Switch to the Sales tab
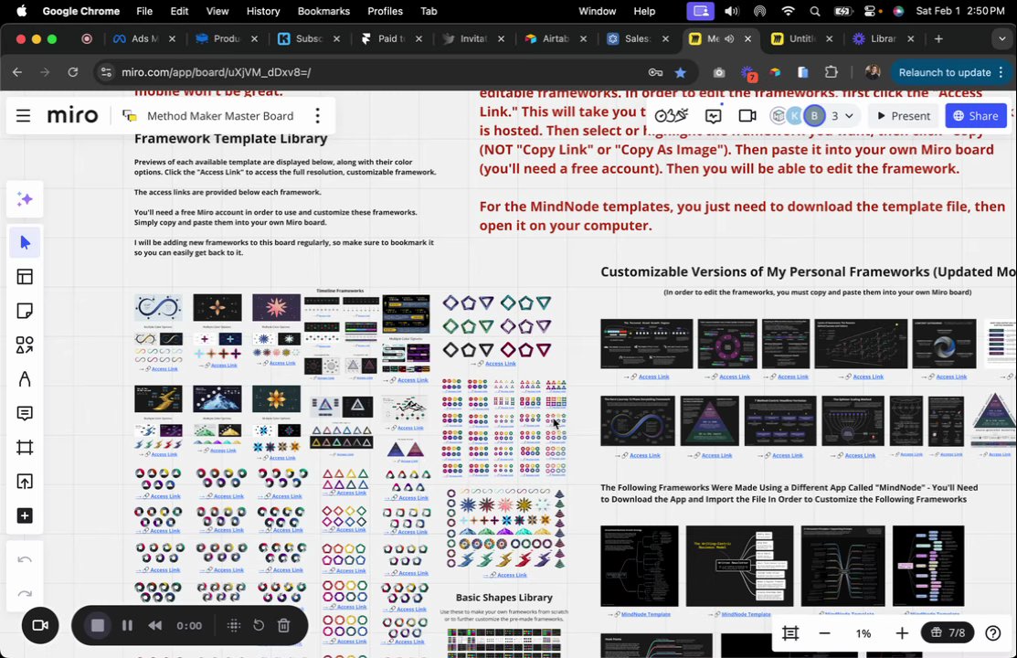Screen dimensions: 1017x658 pos(637,39)
